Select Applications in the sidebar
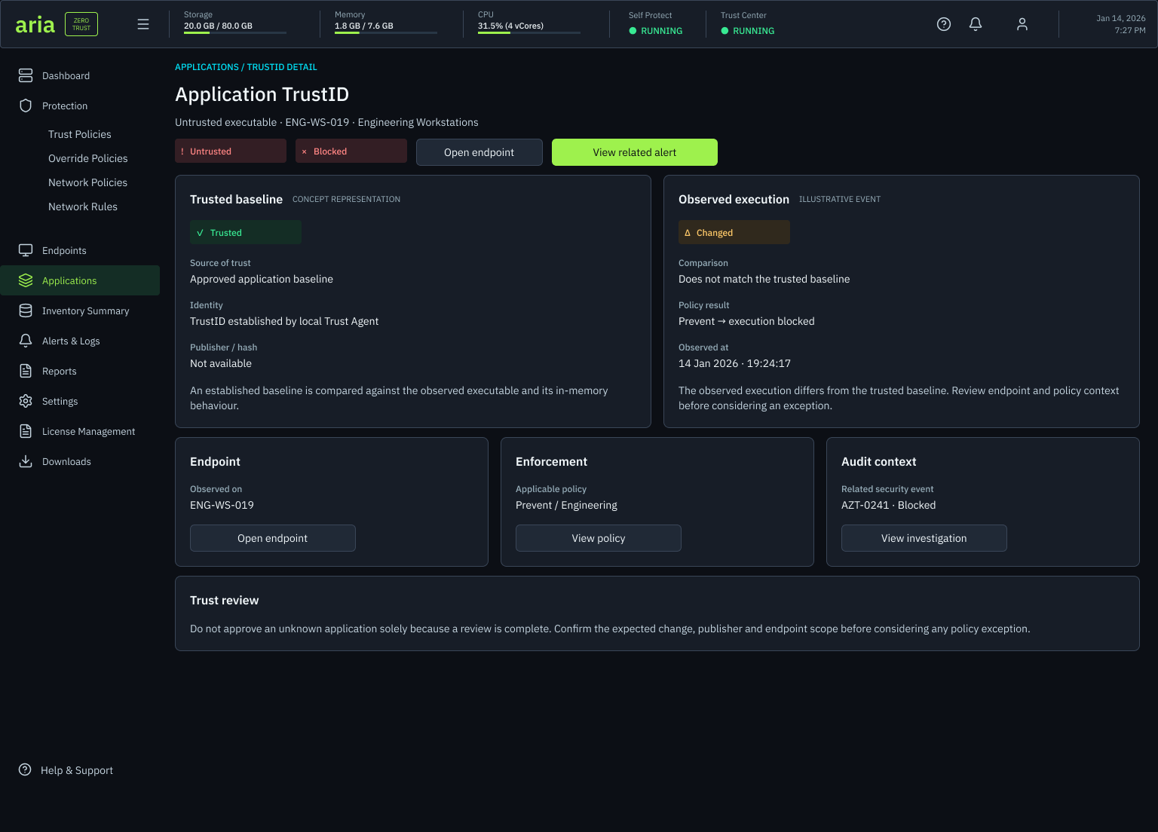Screen dimensions: 1158x832 click(80, 280)
